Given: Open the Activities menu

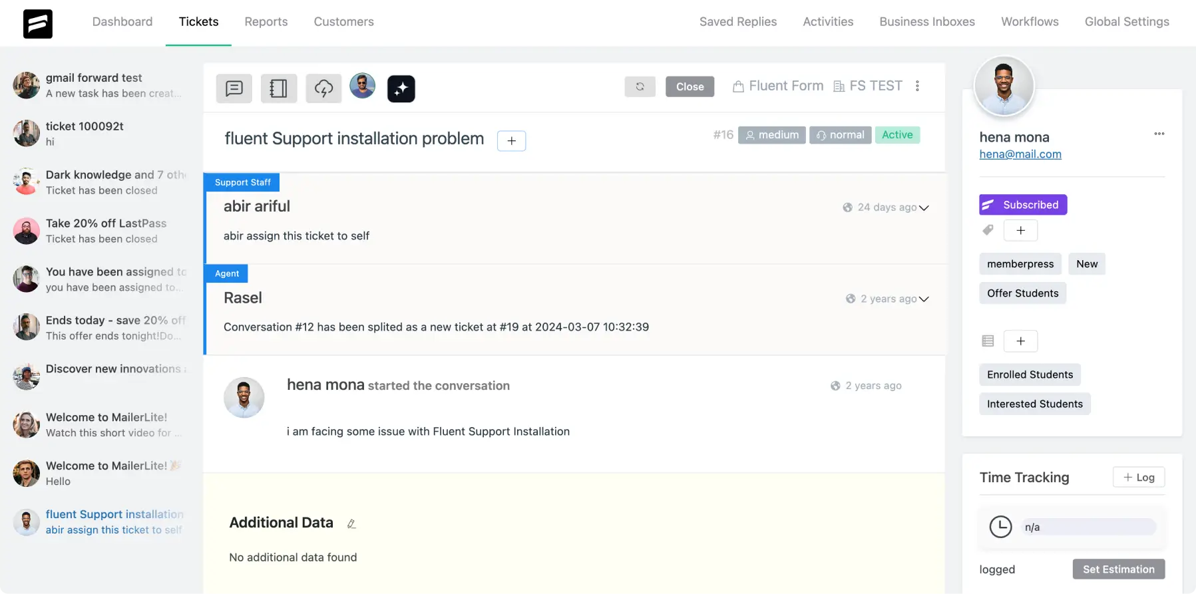Looking at the screenshot, I should 828,22.
